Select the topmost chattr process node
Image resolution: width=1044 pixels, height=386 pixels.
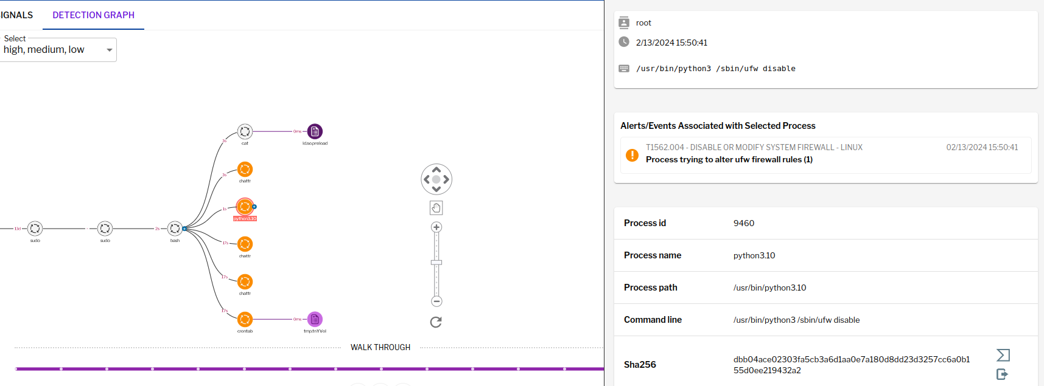(245, 169)
